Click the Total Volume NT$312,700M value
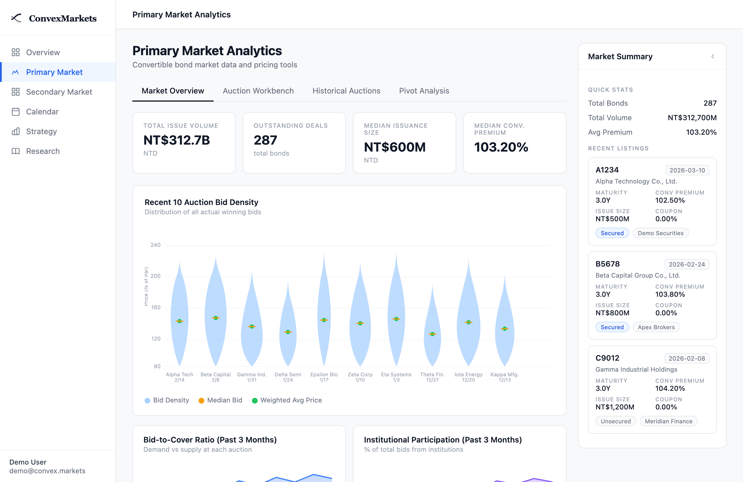The height and width of the screenshot is (482, 743). tap(692, 118)
